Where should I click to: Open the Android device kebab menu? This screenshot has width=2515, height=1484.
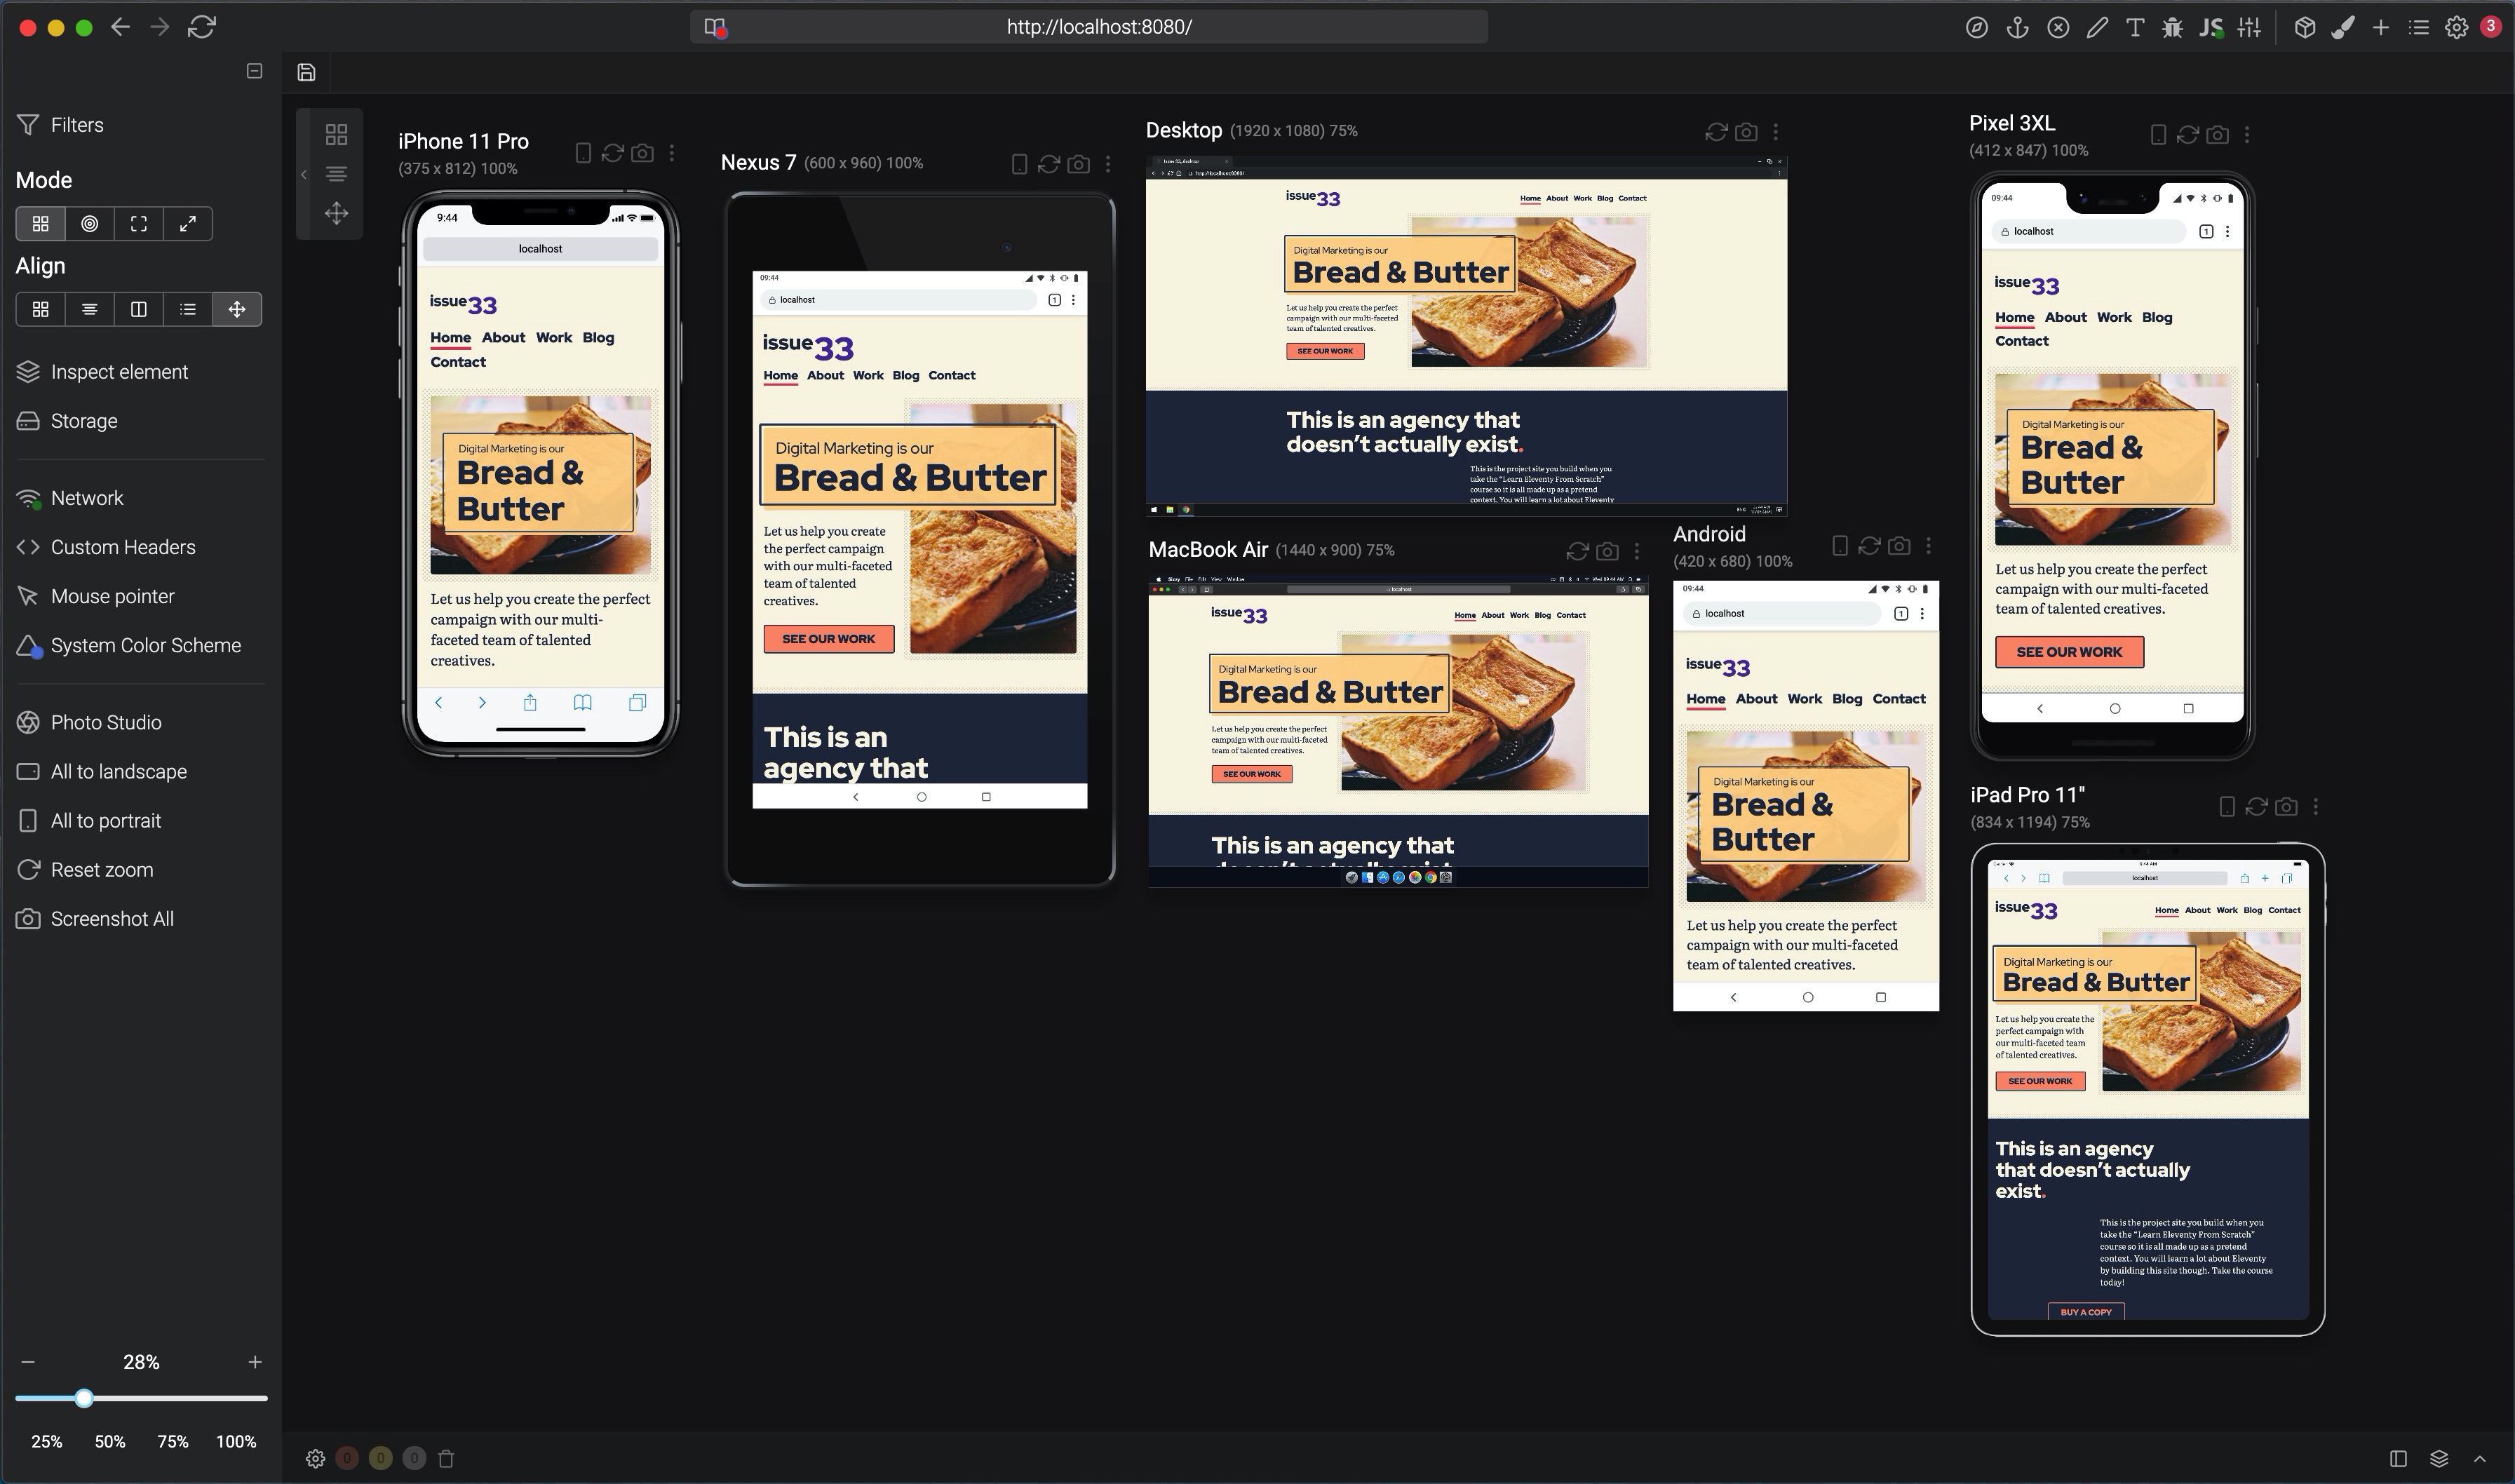(x=1928, y=546)
